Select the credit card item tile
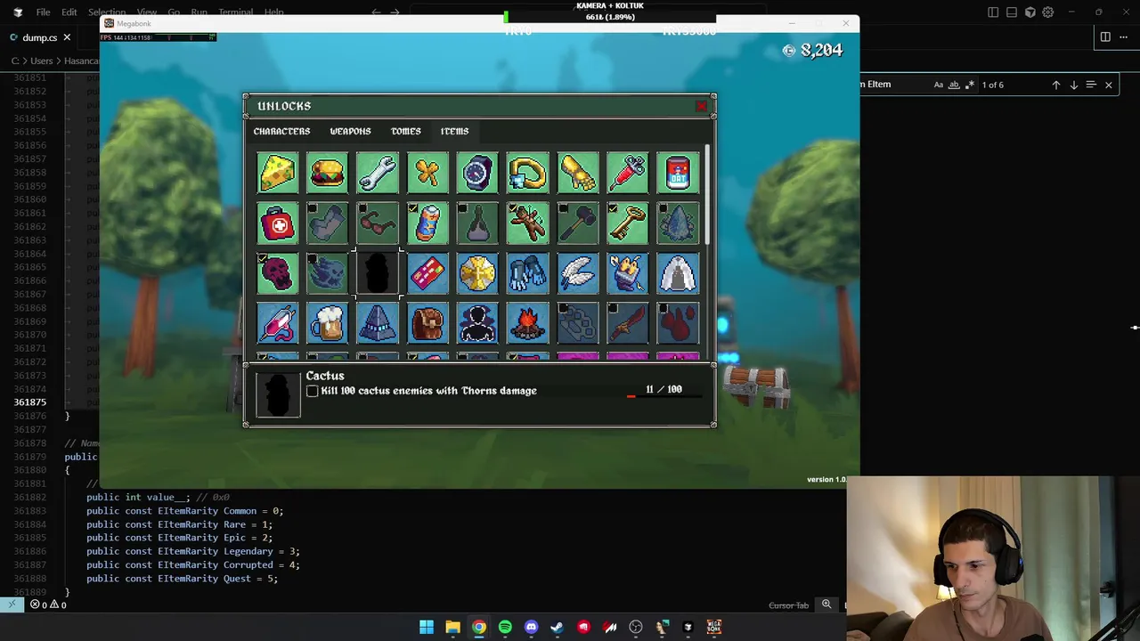1140x641 pixels. pyautogui.click(x=427, y=273)
